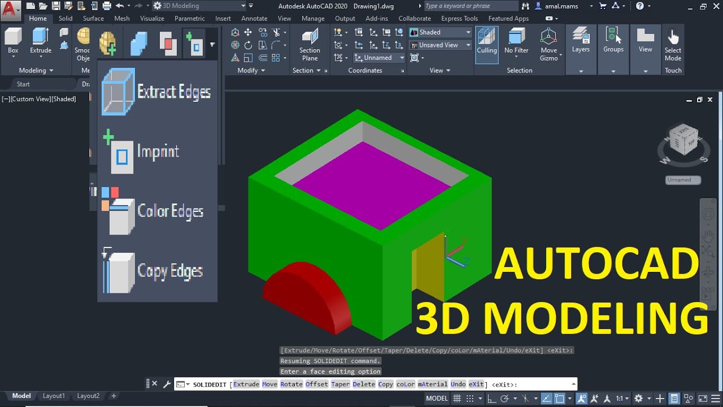Image resolution: width=723 pixels, height=407 pixels.
Task: Click the command line wrench customize icon
Action: pos(167,384)
